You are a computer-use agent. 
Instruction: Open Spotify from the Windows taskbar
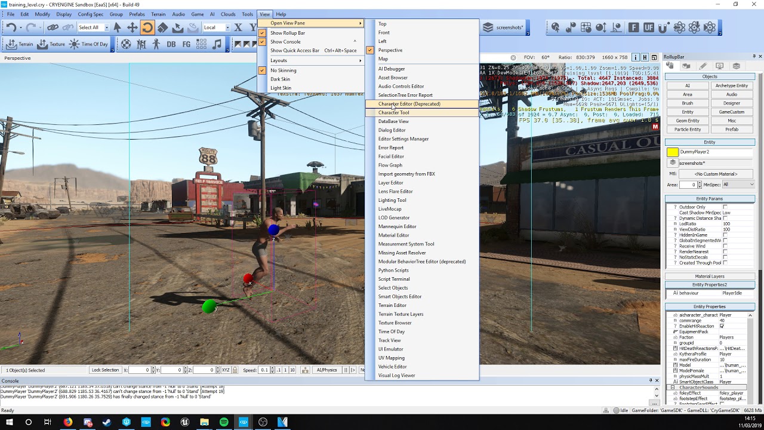[x=224, y=422]
